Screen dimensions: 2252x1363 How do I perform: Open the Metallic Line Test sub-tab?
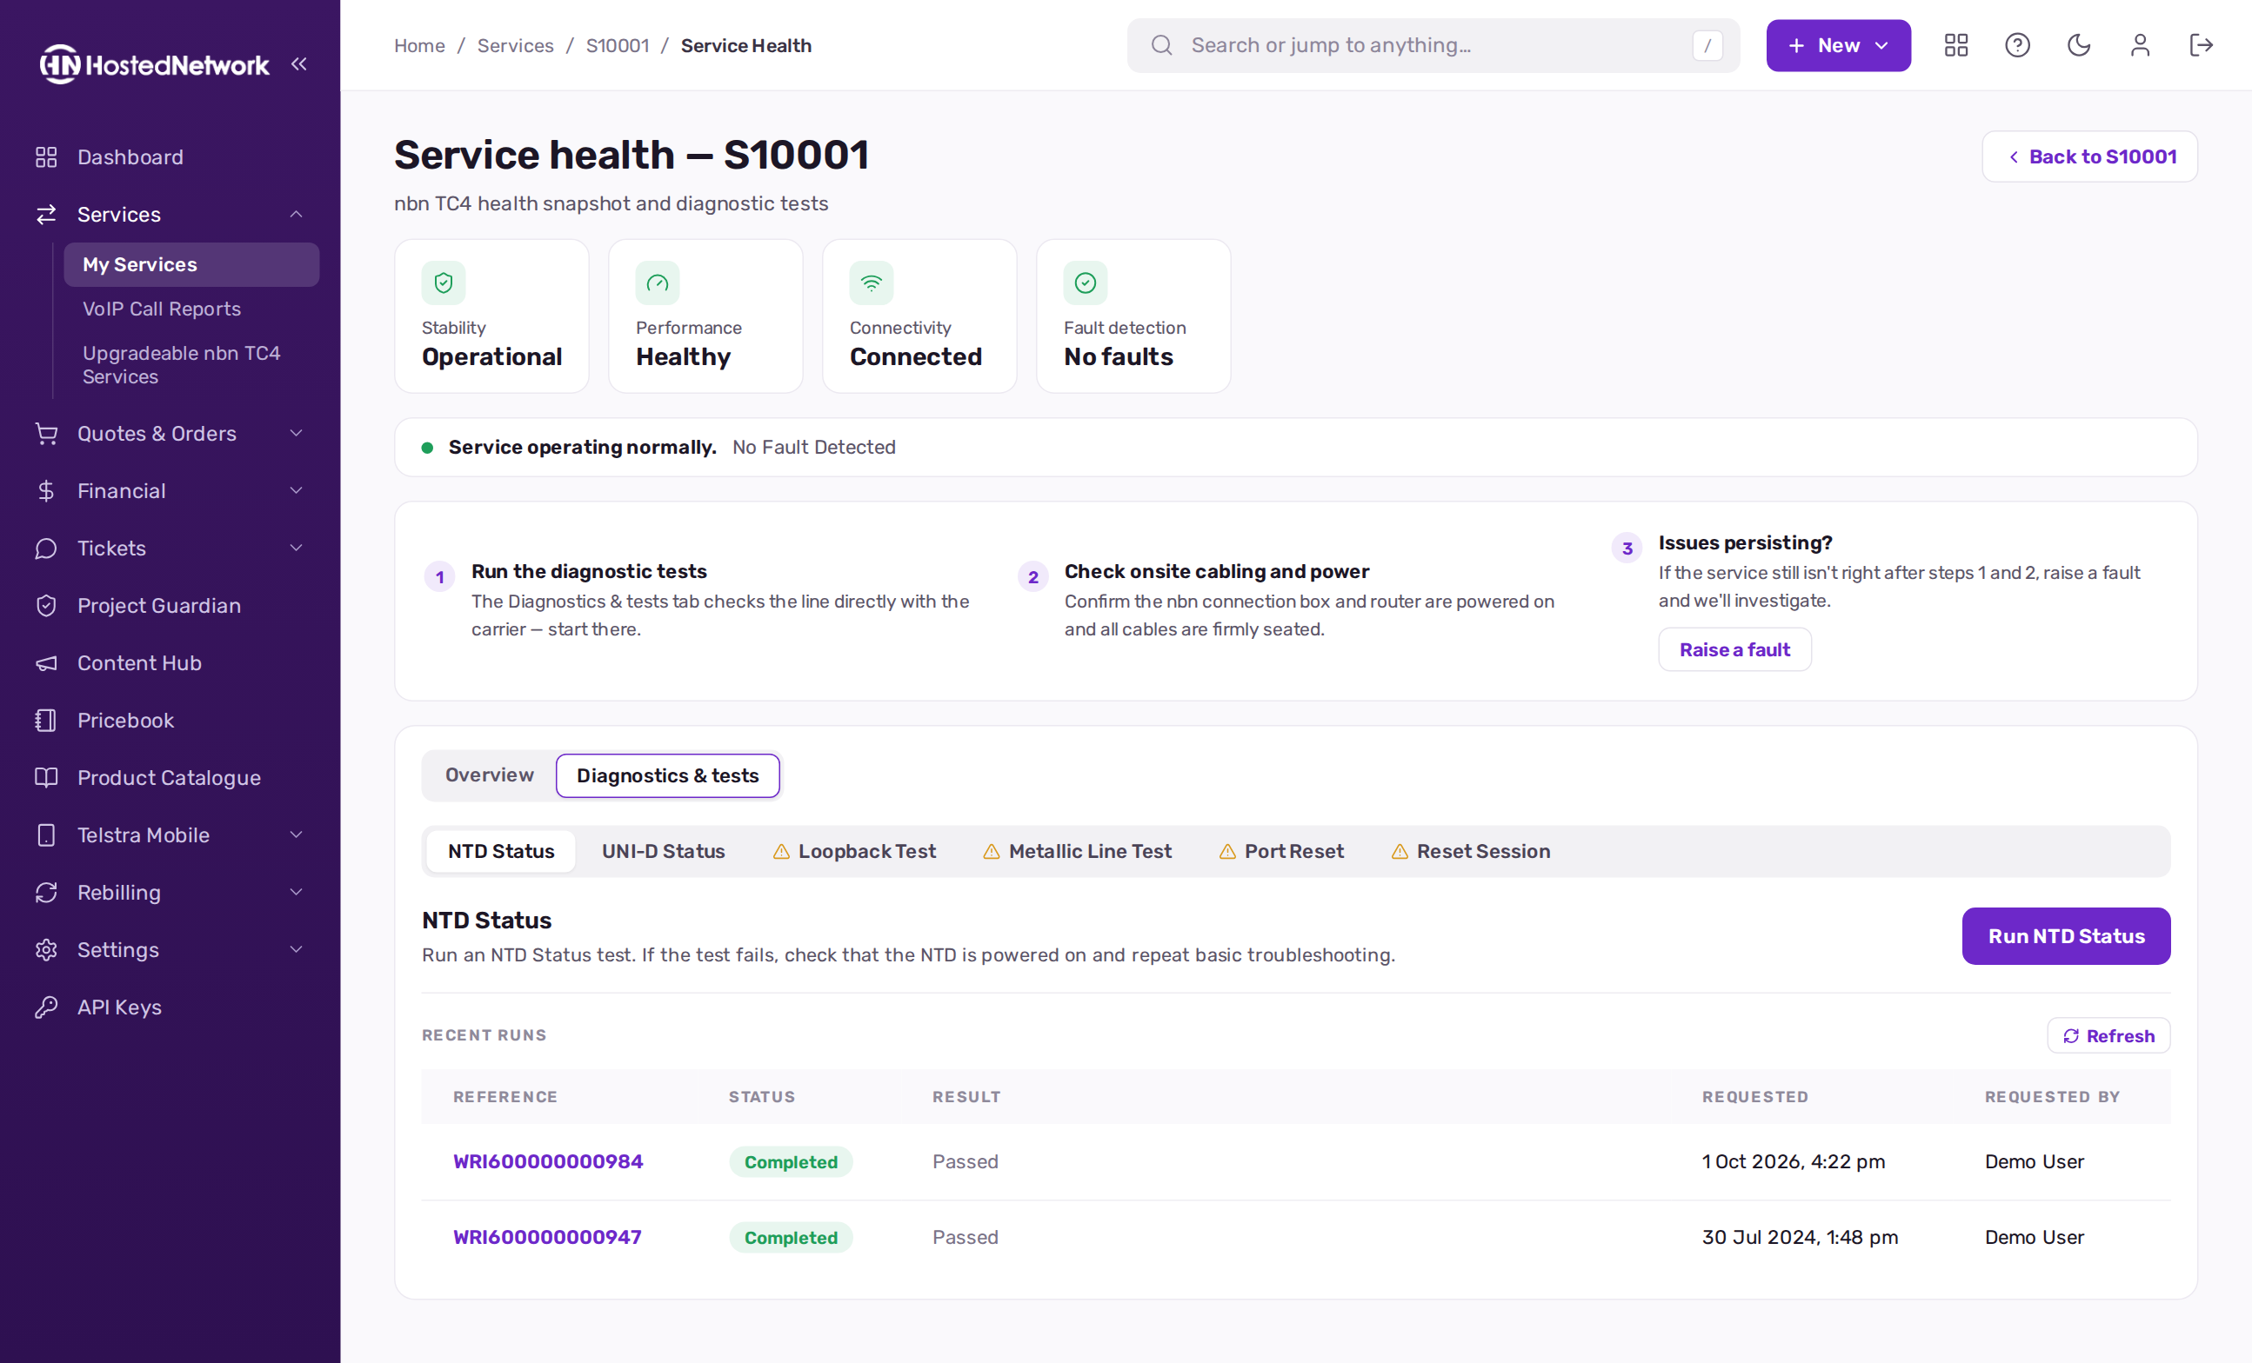click(1077, 851)
